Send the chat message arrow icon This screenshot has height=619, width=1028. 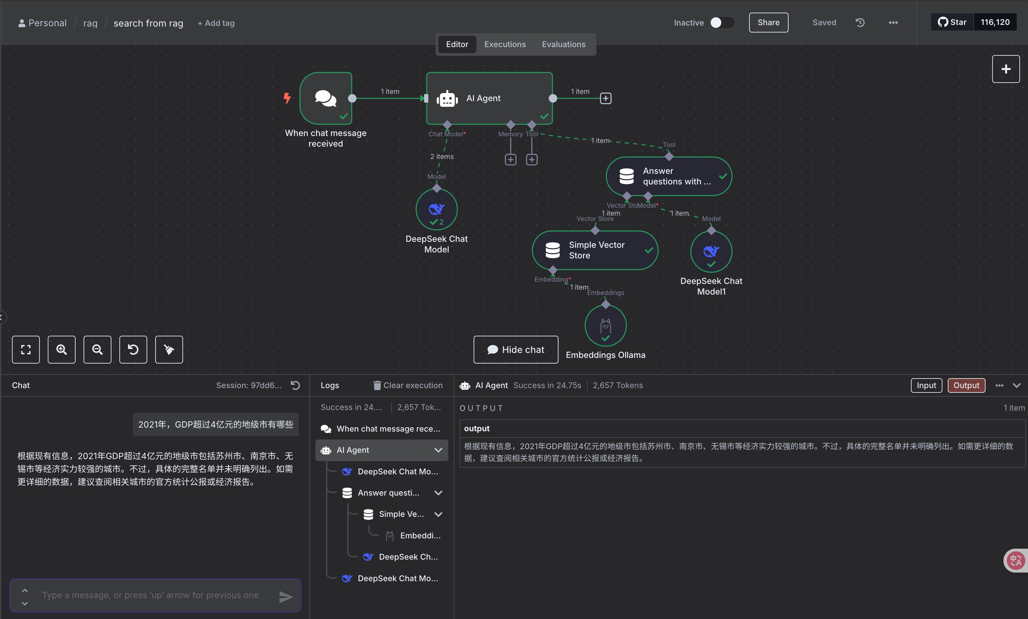click(x=286, y=597)
